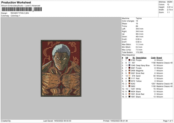174x123 pixels.
Task: Click the barcode below the worksheet title
Action: [x=17, y=10]
